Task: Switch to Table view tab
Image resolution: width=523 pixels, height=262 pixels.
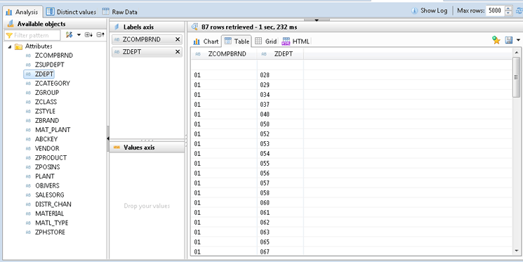Action: [x=237, y=41]
